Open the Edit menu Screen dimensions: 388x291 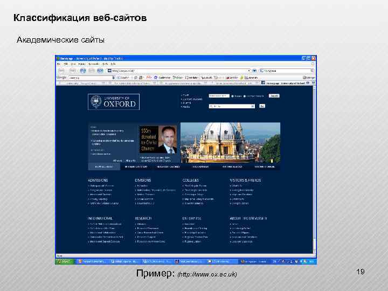pos(65,64)
